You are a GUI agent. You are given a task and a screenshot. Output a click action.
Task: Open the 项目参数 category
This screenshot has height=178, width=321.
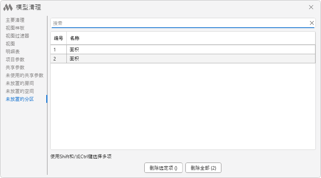coord(15,59)
